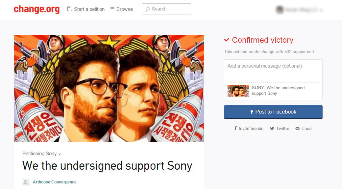This screenshot has width=342, height=189.
Task: Click the magnifier icon in search box
Action: tap(148, 9)
